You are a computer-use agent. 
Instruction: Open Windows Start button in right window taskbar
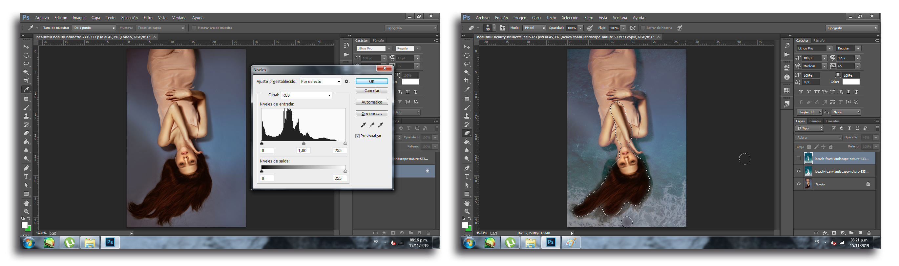(x=470, y=243)
